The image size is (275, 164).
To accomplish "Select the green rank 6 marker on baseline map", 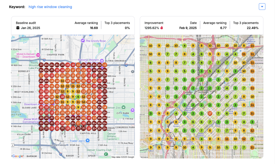I will 78,97.
